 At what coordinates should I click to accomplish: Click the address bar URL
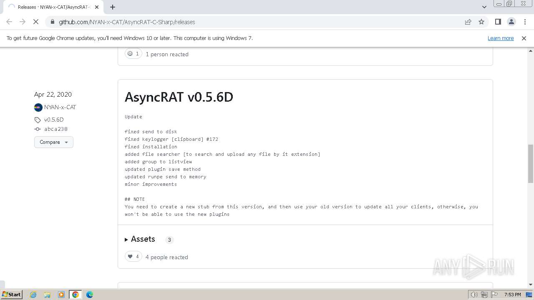[x=127, y=22]
